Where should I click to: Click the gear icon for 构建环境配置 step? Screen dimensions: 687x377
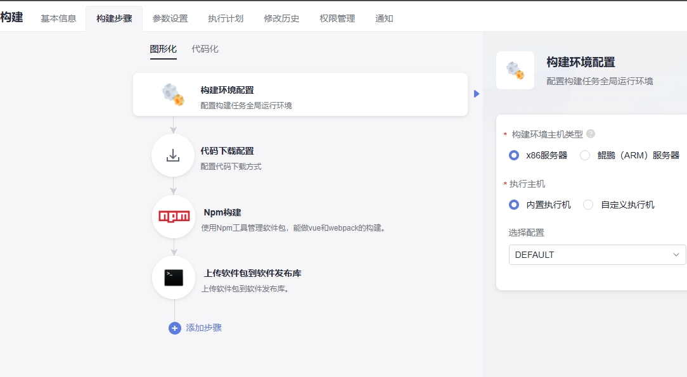pyautogui.click(x=173, y=94)
